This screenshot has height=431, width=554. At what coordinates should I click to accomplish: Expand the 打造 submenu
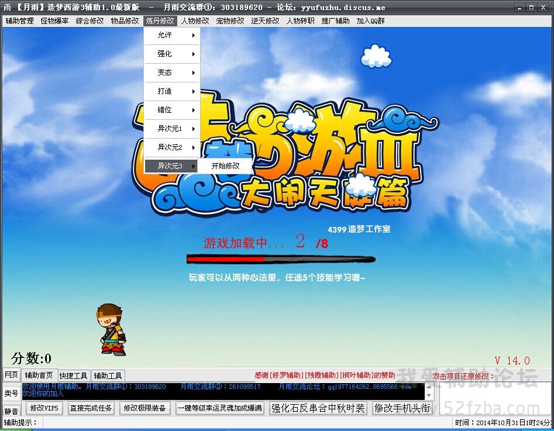tap(172, 91)
